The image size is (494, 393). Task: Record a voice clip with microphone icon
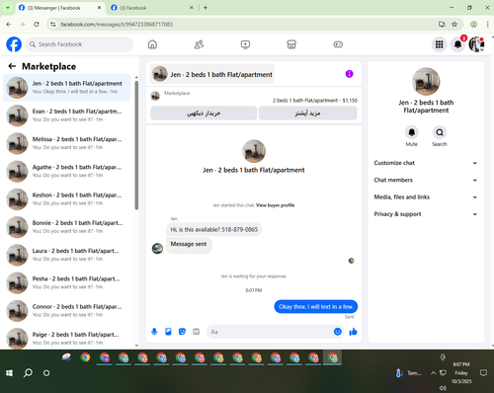pyautogui.click(x=154, y=332)
